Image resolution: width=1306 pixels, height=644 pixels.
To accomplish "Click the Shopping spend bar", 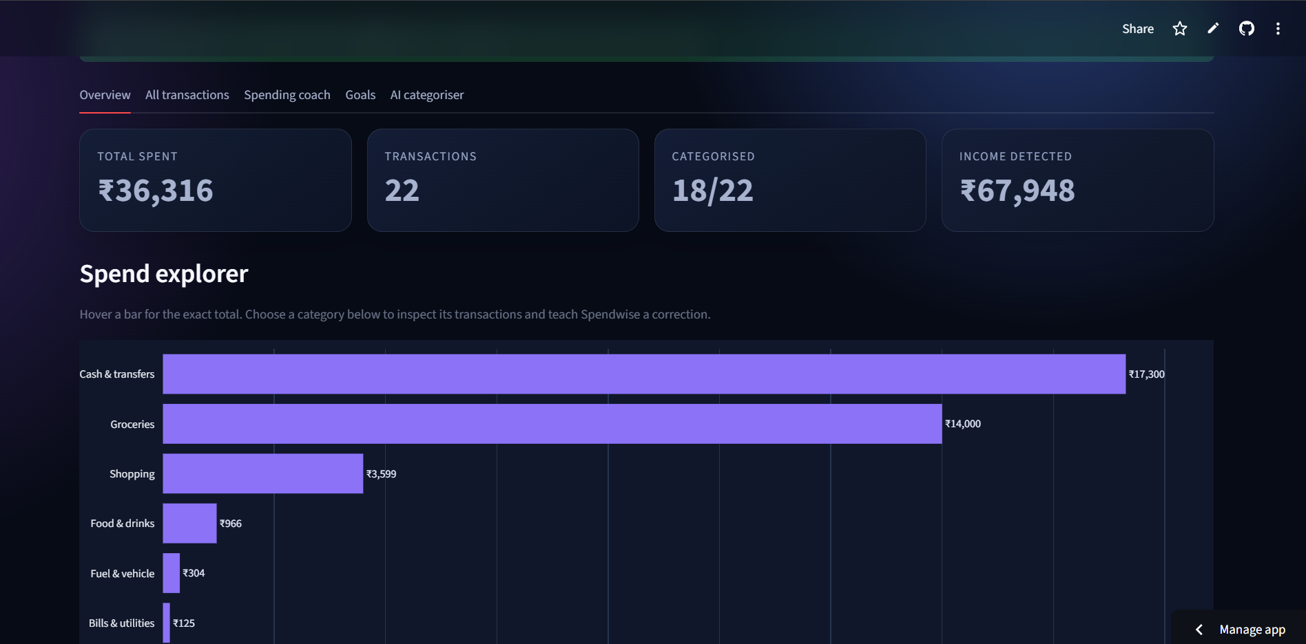I will (x=263, y=473).
